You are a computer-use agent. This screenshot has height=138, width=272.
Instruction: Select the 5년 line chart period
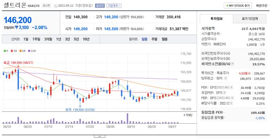pos(76,39)
